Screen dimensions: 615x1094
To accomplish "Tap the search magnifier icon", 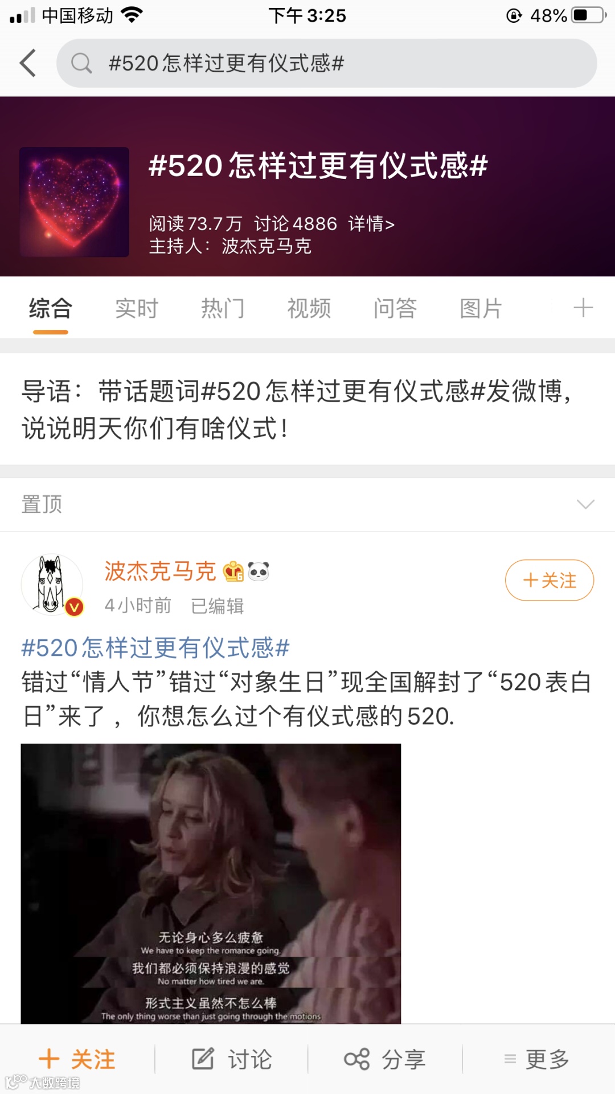I will tap(81, 63).
